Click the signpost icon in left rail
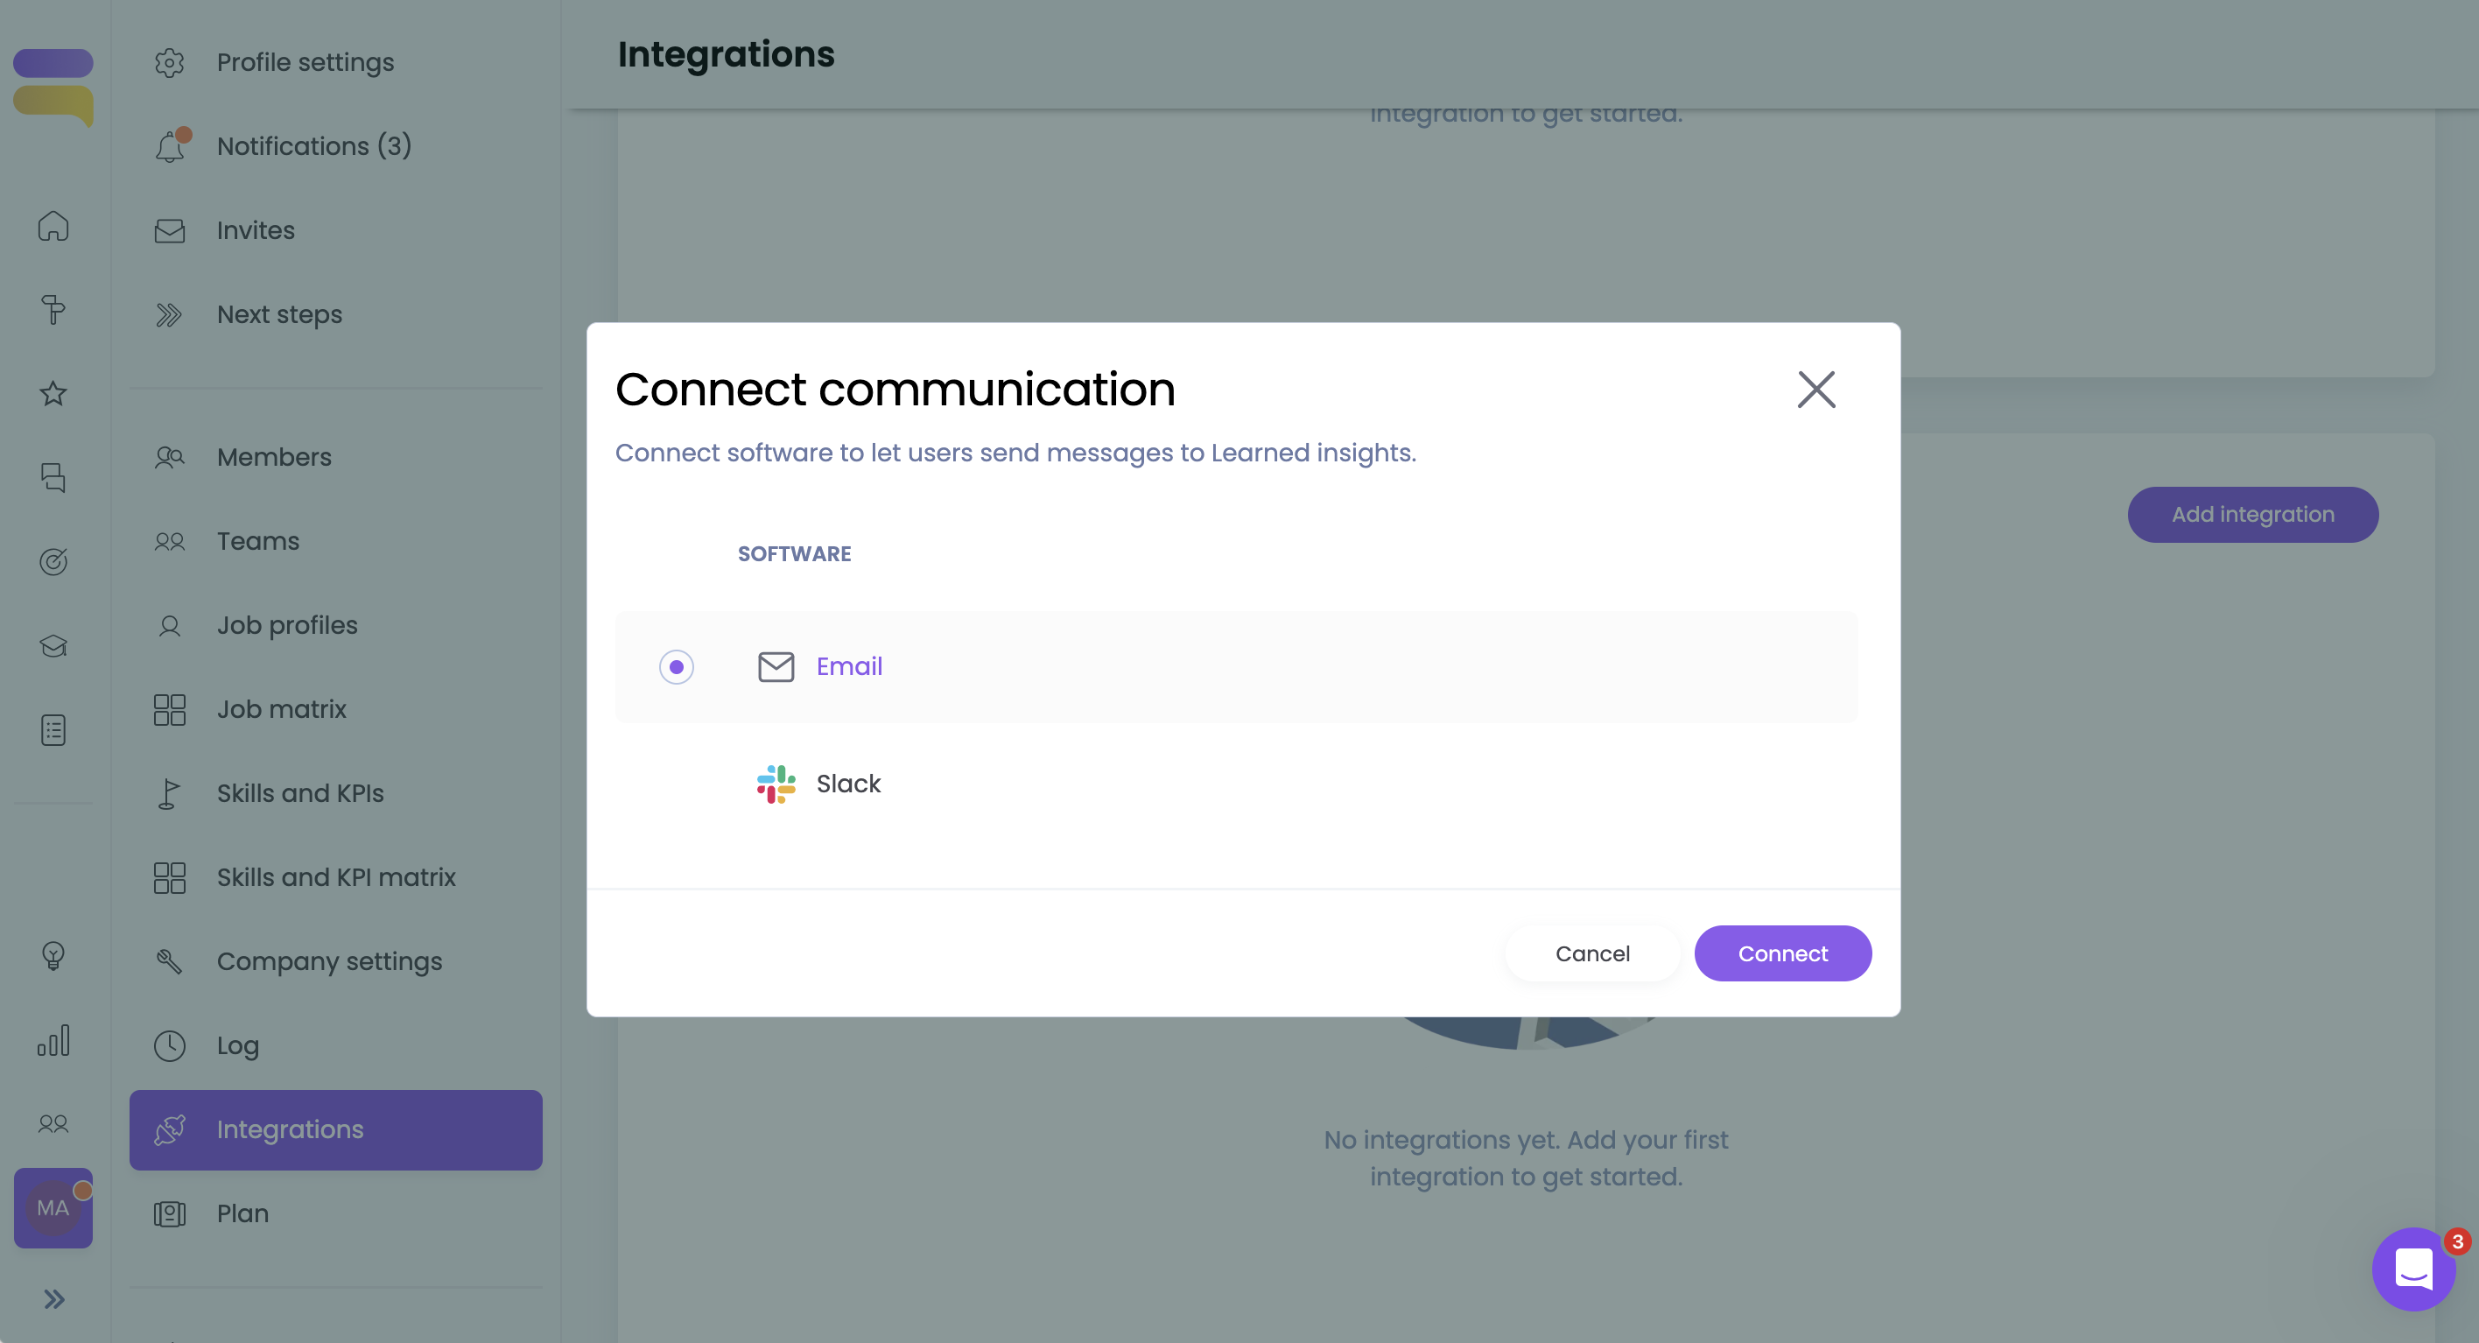Viewport: 2479px width, 1343px height. pyautogui.click(x=54, y=310)
